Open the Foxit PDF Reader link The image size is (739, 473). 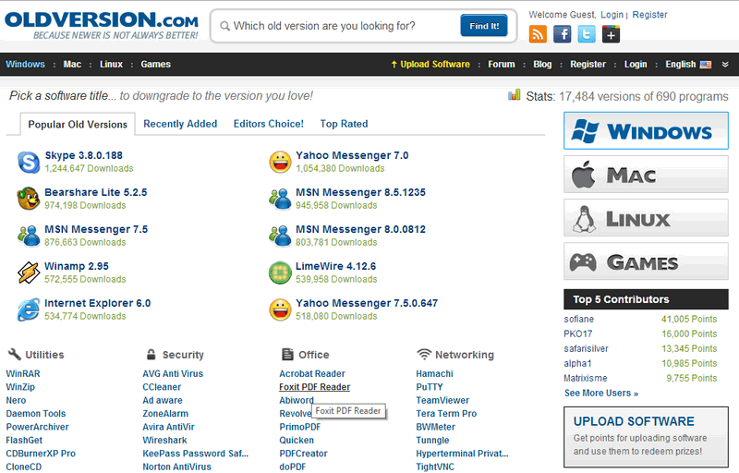(x=314, y=387)
